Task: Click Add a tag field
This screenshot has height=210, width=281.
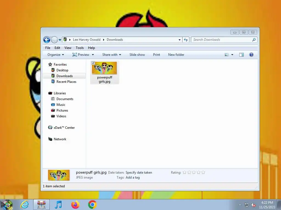Action: pyautogui.click(x=133, y=177)
